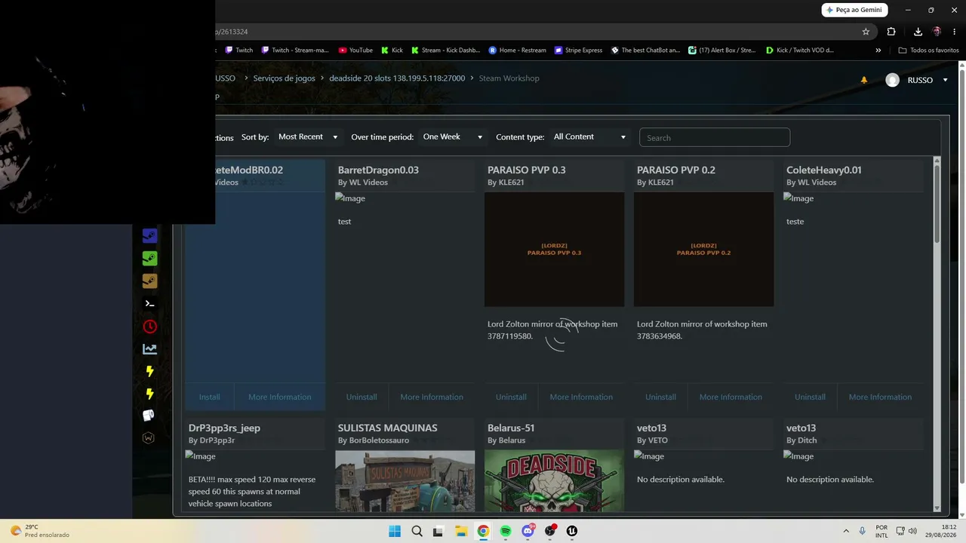Open the tan Steam sidebar icon
This screenshot has width=966, height=543.
point(149,281)
